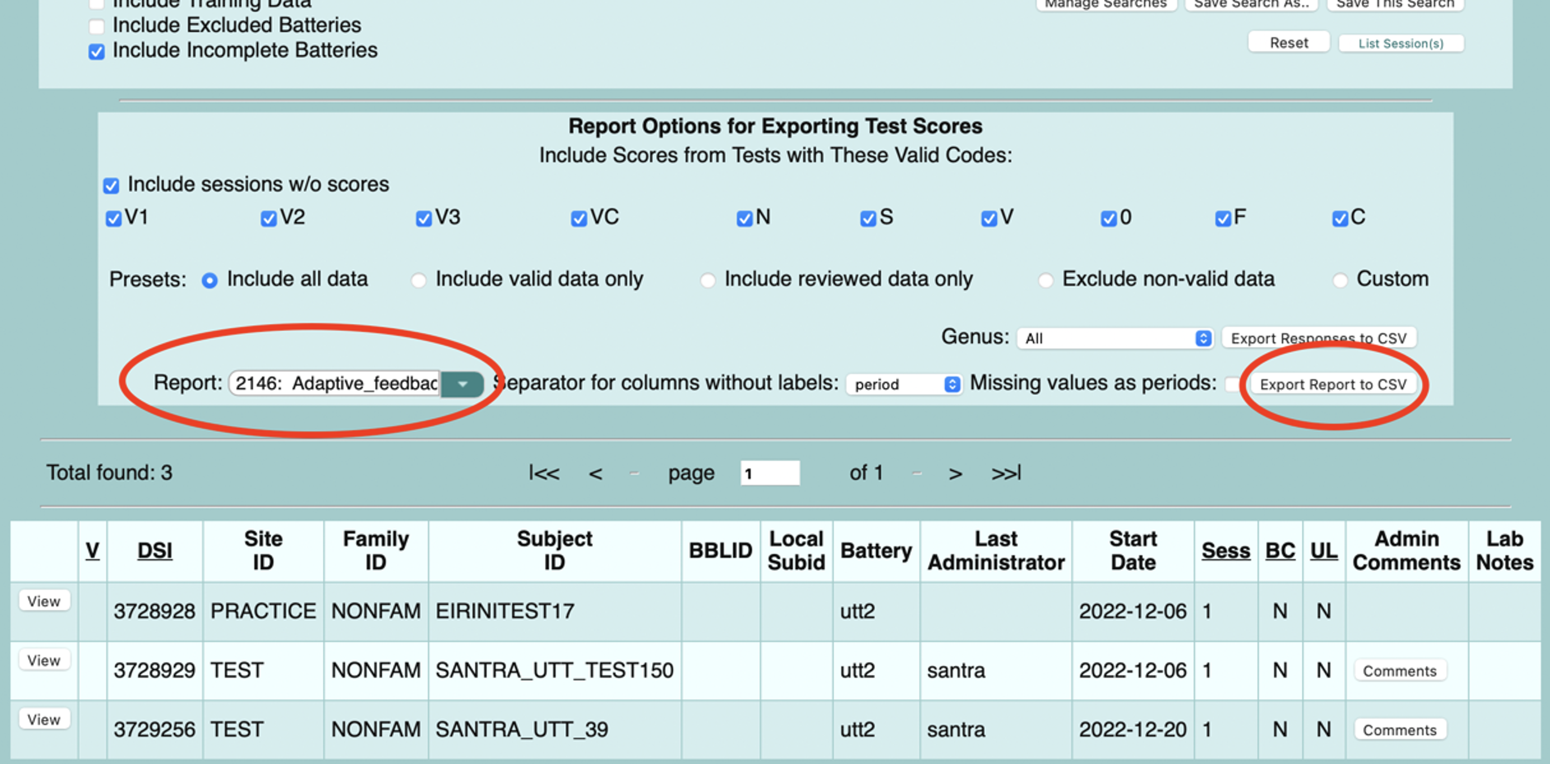The width and height of the screenshot is (1550, 764).
Task: Click the Total found: 3 text
Action: click(110, 473)
